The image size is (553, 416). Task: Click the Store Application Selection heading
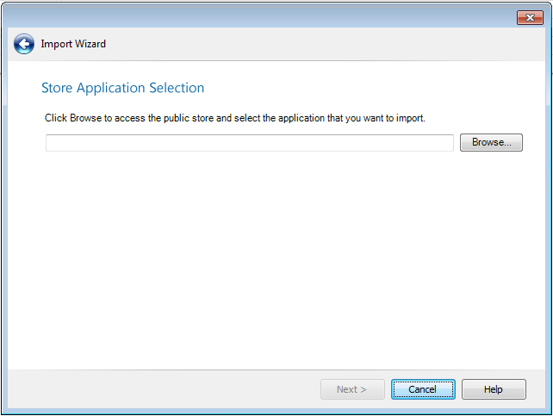(x=122, y=88)
